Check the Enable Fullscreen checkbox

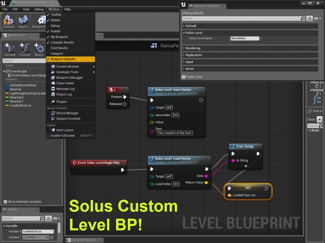pyautogui.click(x=48, y=136)
